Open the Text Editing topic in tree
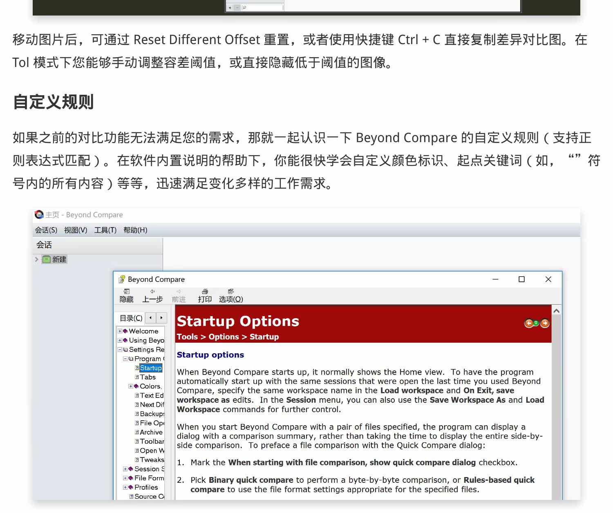This screenshot has width=613, height=513. (152, 395)
